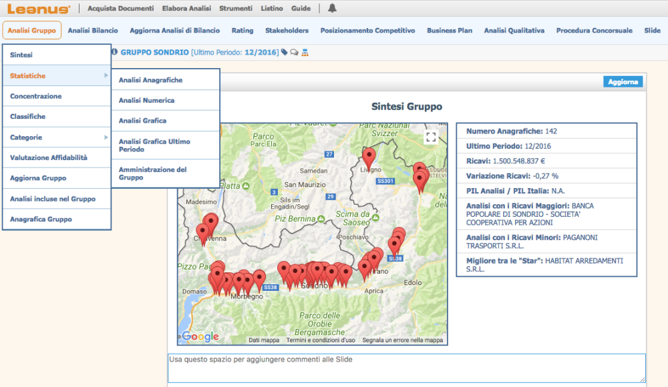
Task: Open Analisi incluse nel Gruppo entry
Action: tap(57, 199)
